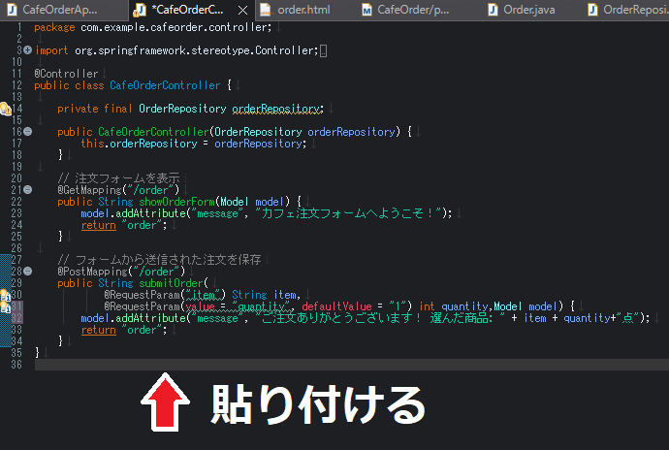Image resolution: width=669 pixels, height=450 pixels.
Task: Click the warning marker on line 31
Action: pyautogui.click(x=5, y=306)
